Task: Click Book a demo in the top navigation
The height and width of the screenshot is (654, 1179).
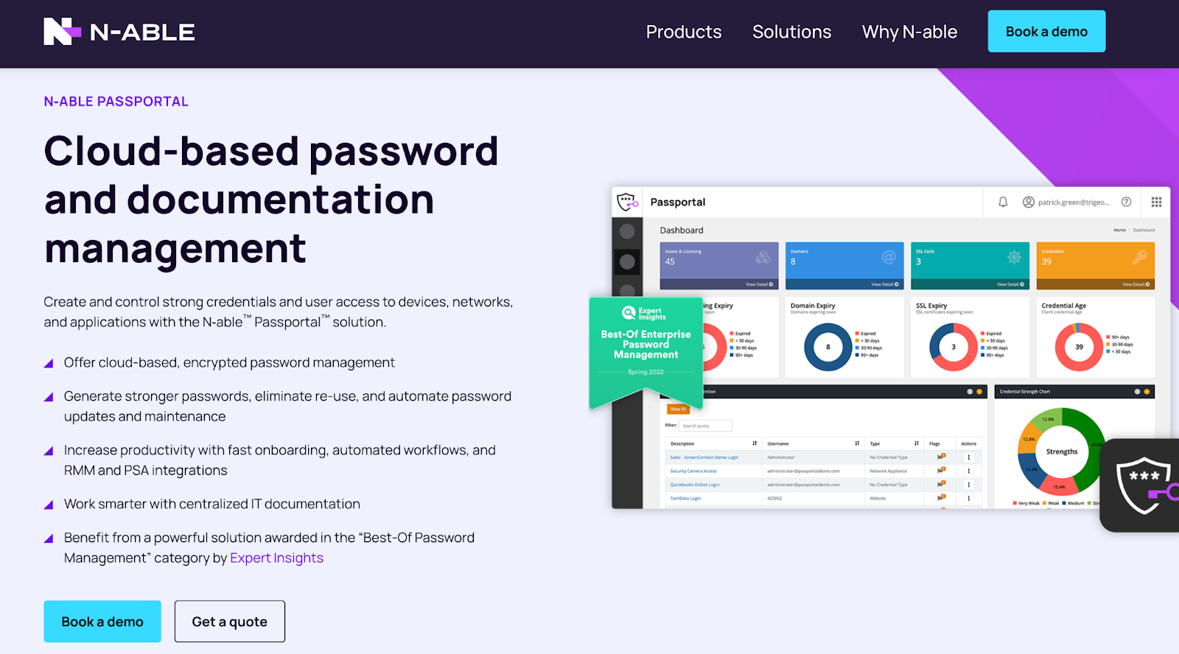Action: point(1046,31)
